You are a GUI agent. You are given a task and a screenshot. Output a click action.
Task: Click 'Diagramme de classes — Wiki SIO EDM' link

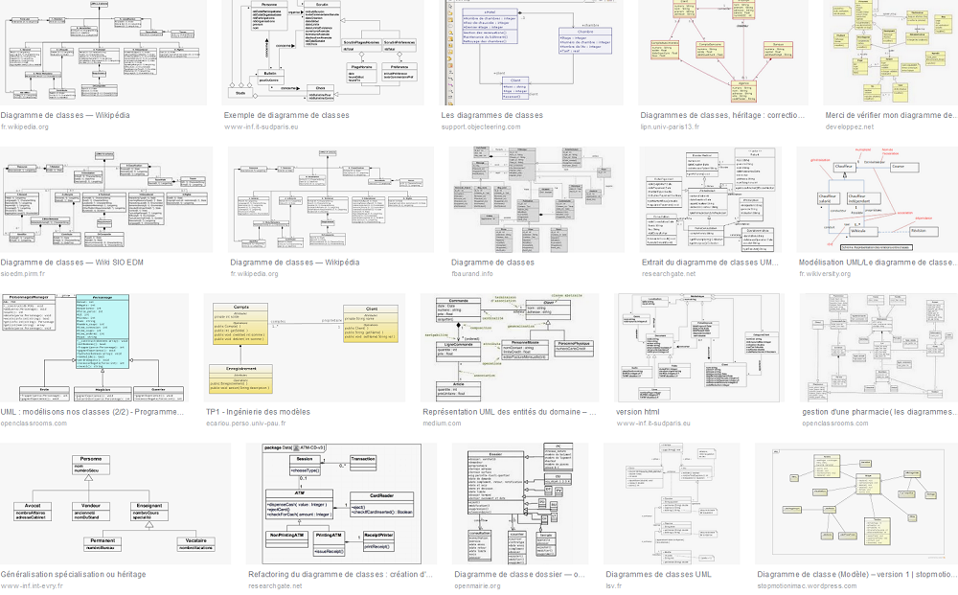pos(72,262)
